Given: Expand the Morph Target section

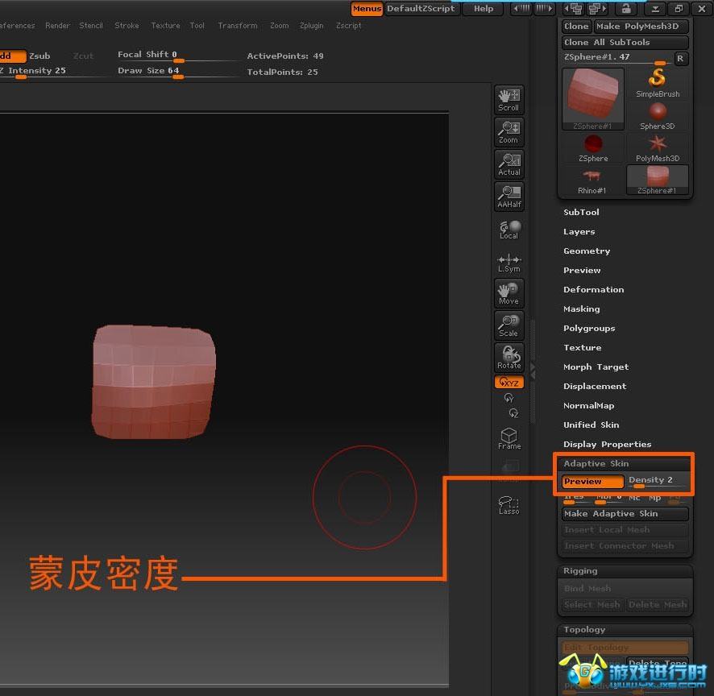Looking at the screenshot, I should click(x=596, y=367).
